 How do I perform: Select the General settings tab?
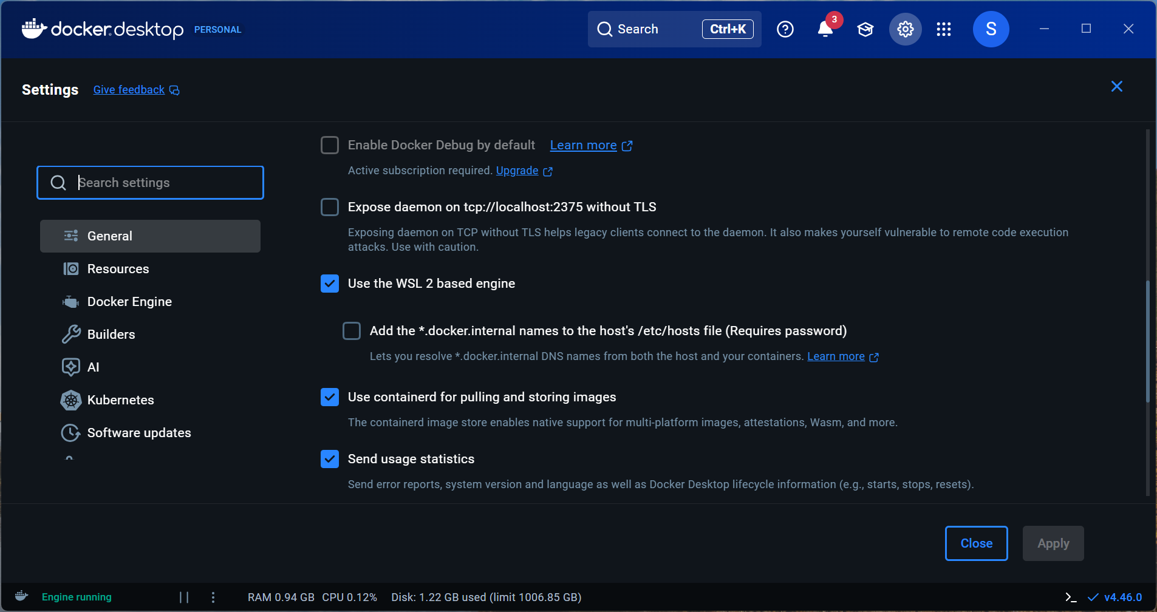tap(150, 236)
